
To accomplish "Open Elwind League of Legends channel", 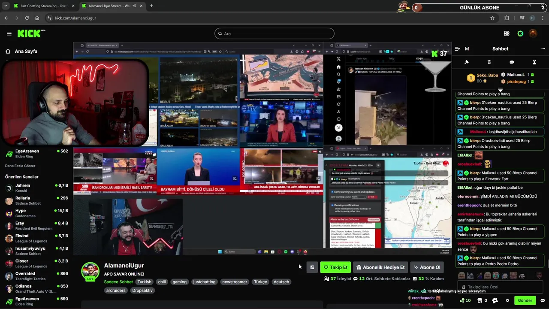I will (36, 238).
